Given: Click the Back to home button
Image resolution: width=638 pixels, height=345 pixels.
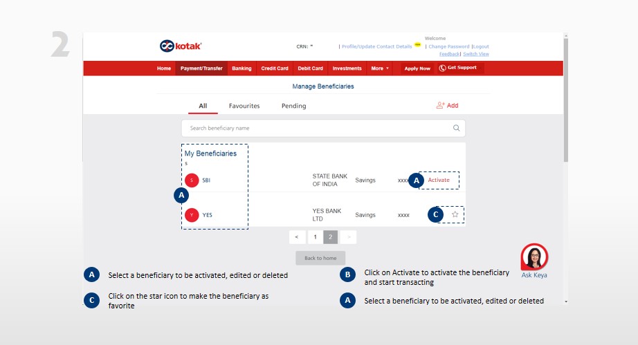Looking at the screenshot, I should pos(320,258).
